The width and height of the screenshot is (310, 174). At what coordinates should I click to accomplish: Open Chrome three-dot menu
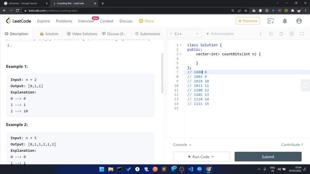click(306, 11)
